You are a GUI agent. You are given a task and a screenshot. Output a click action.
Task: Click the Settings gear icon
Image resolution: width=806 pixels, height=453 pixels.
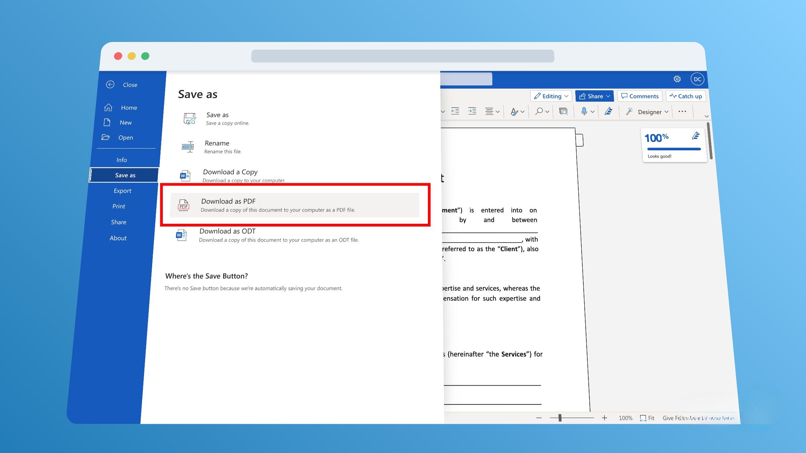(677, 79)
